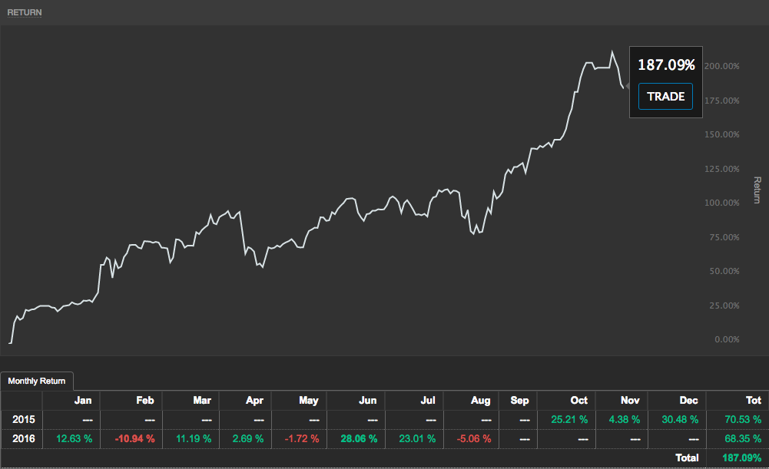Click the 25.21 % October 2015 cell
The width and height of the screenshot is (769, 469).
coord(568,420)
